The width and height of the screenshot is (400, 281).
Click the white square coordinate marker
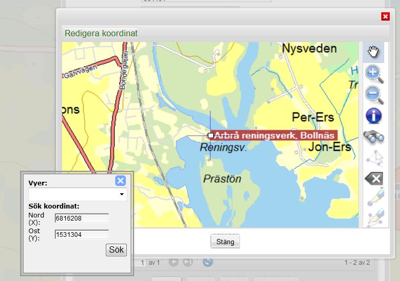pos(211,136)
